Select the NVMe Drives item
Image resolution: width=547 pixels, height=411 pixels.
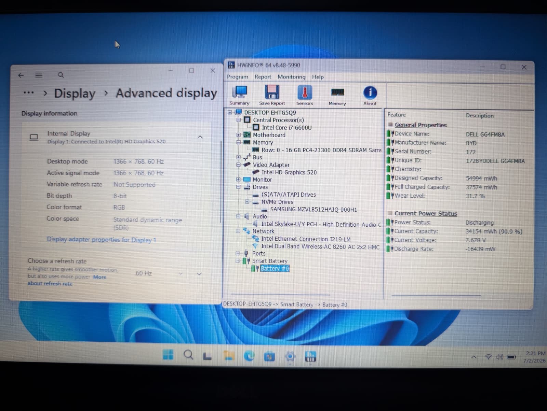[x=277, y=202]
